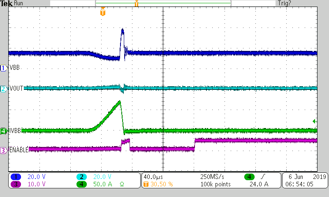Viewport: 329px width, 197px height.
Task: Click the rising edge trigger slope icon
Action: [x=263, y=177]
